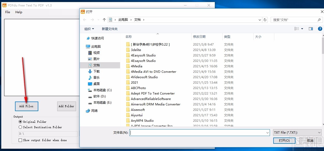
Task: Click the Add Files button
Action: pos(26,106)
